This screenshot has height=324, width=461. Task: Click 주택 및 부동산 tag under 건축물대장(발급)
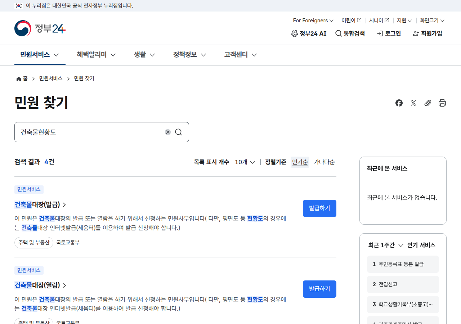(x=34, y=243)
